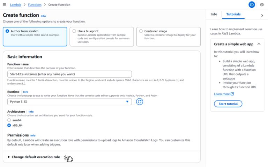Choose the Container image option
This screenshot has height=168, width=268.
[x=141, y=31]
